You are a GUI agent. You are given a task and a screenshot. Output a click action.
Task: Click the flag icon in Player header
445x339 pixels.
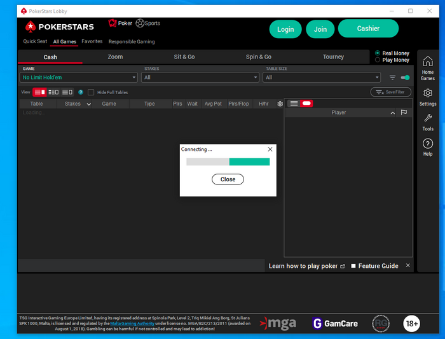point(404,113)
